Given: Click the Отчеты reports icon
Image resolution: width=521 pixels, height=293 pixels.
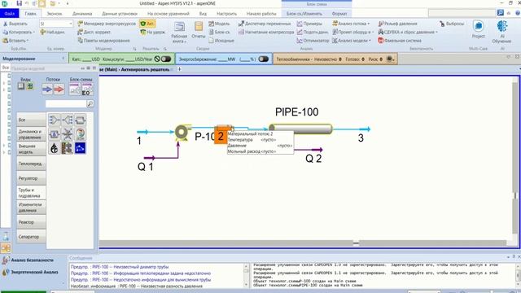Looking at the screenshot, I should [x=199, y=30].
